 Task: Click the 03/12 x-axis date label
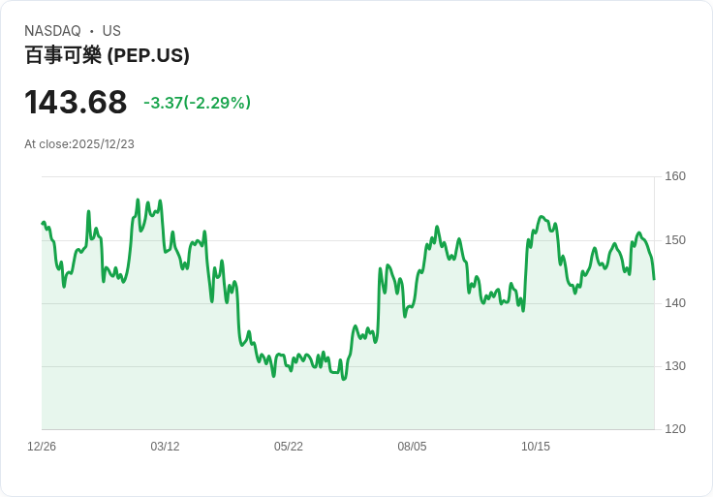coord(165,446)
